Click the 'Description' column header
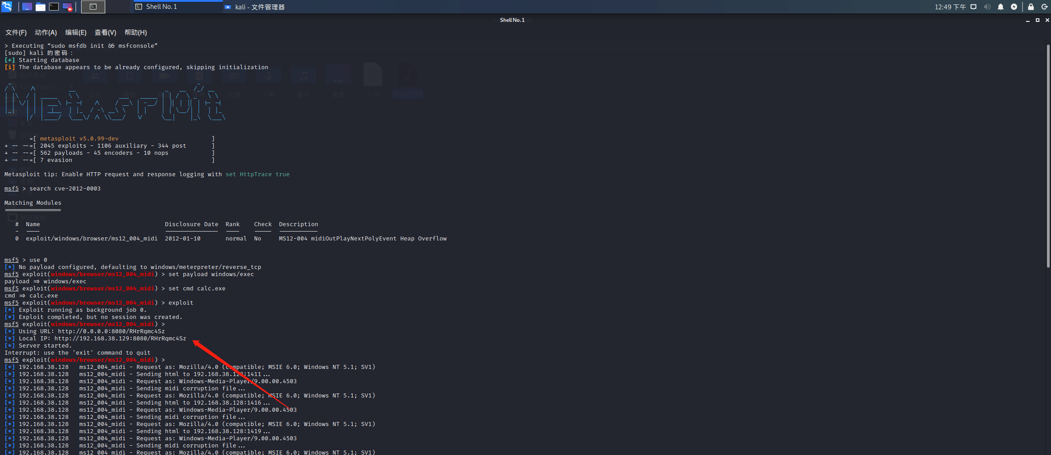1051x455 pixels. [299, 224]
